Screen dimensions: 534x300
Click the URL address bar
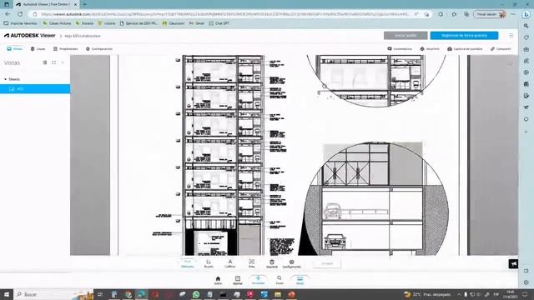(x=224, y=14)
